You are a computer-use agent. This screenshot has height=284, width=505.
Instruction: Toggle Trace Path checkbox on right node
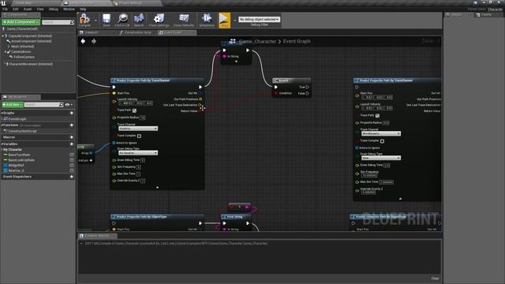pos(377,116)
